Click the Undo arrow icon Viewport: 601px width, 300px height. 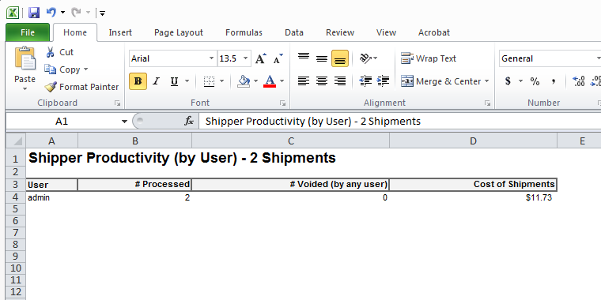(x=51, y=13)
